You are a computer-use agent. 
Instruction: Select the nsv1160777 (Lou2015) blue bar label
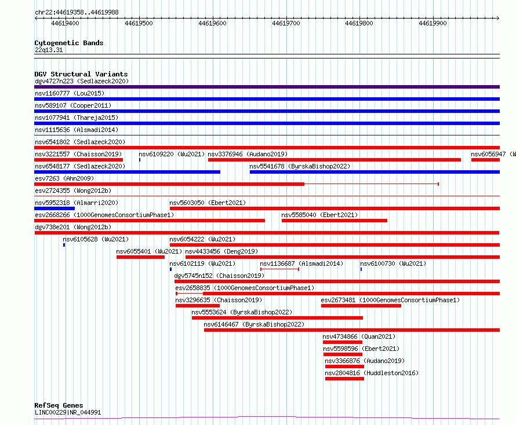point(70,93)
